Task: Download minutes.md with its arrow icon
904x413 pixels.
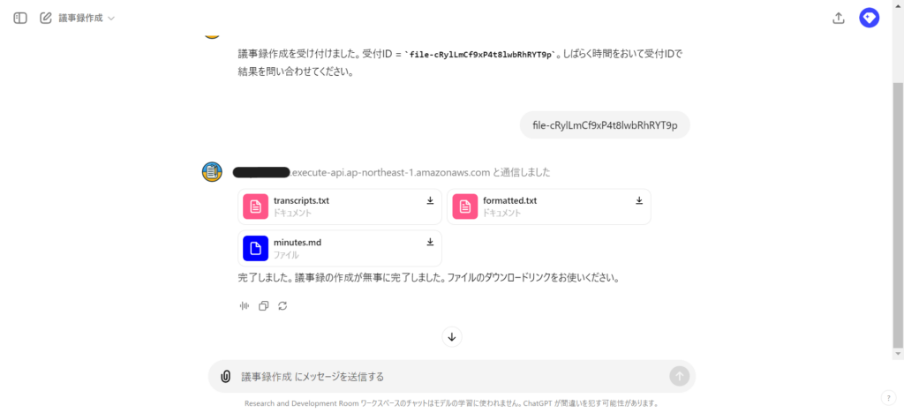Action: pyautogui.click(x=430, y=242)
